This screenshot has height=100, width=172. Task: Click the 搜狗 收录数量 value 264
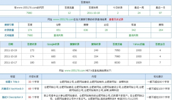pyautogui.click(x=161, y=30)
